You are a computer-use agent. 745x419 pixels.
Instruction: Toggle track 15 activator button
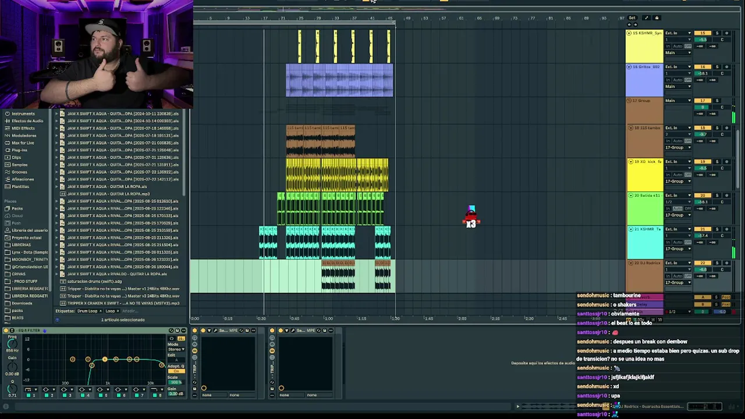(703, 33)
